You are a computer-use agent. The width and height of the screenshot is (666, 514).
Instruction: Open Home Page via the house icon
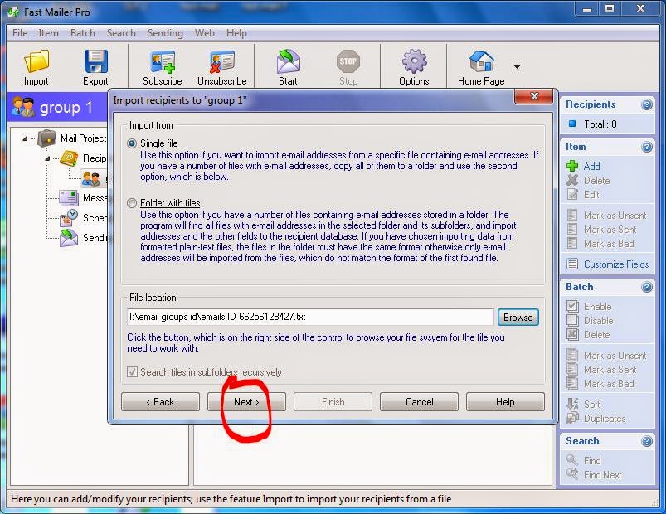481,61
